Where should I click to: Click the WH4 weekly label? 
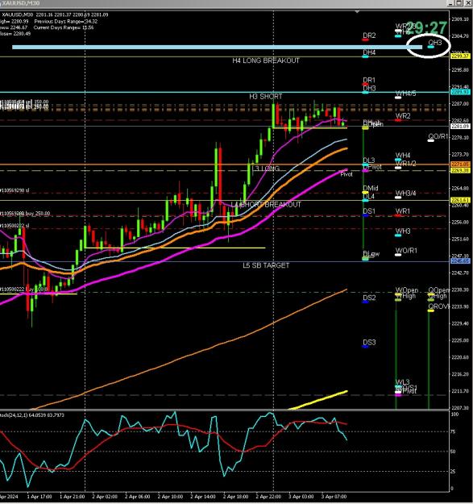403,156
